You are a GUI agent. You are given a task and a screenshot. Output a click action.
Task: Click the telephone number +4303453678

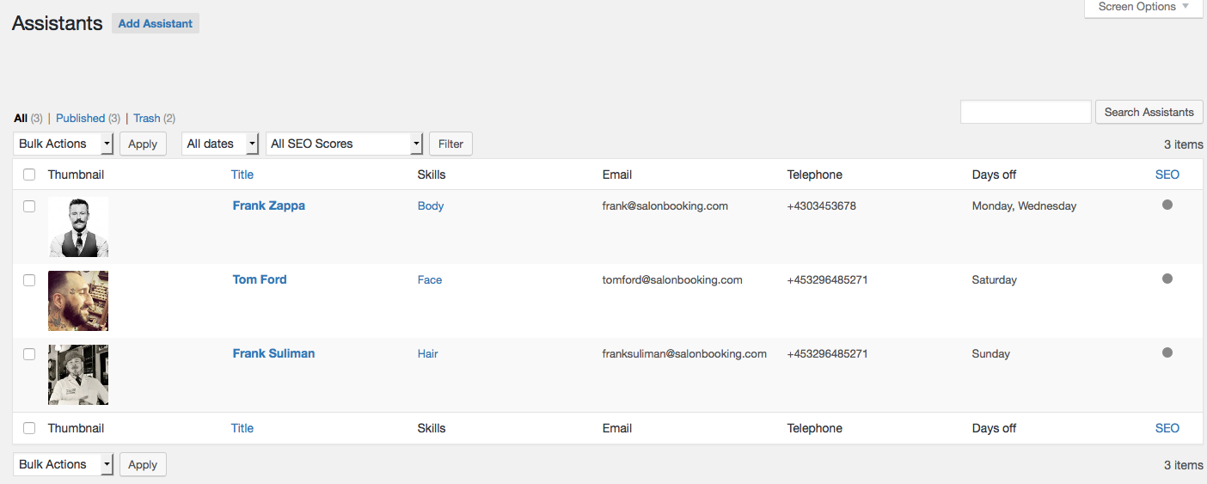point(822,206)
